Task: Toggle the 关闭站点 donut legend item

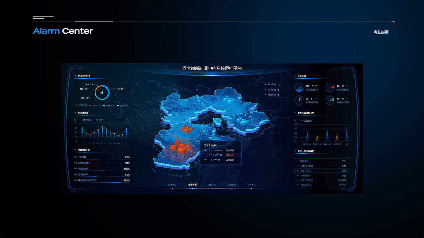Action: [x=123, y=105]
